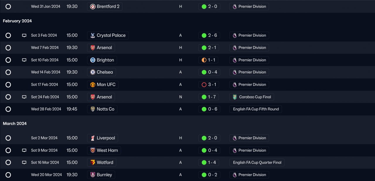This screenshot has width=375, height=181.
Task: Click the Carabao Cup trophy icon
Action: (235, 97)
